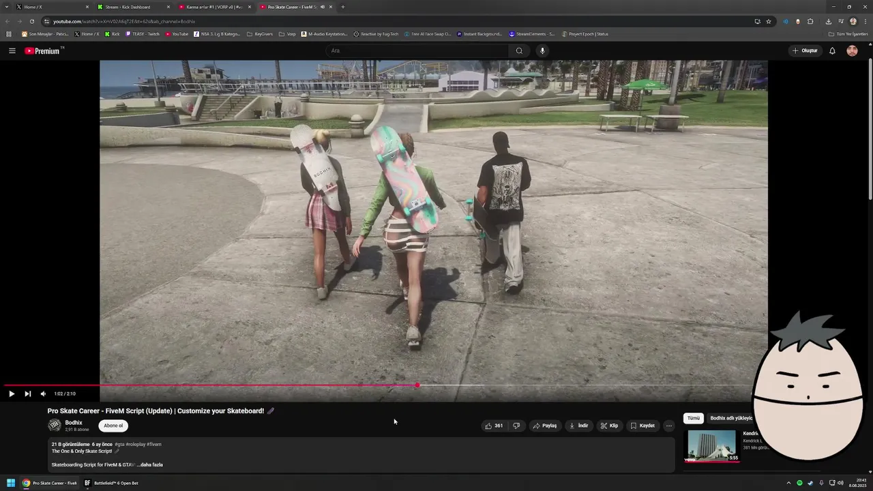Open the Kendrick recommended video thumbnail

coord(712,445)
